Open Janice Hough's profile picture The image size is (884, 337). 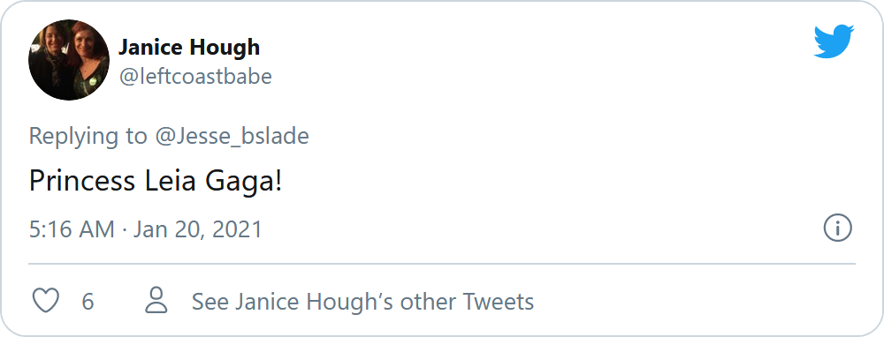pyautogui.click(x=69, y=60)
